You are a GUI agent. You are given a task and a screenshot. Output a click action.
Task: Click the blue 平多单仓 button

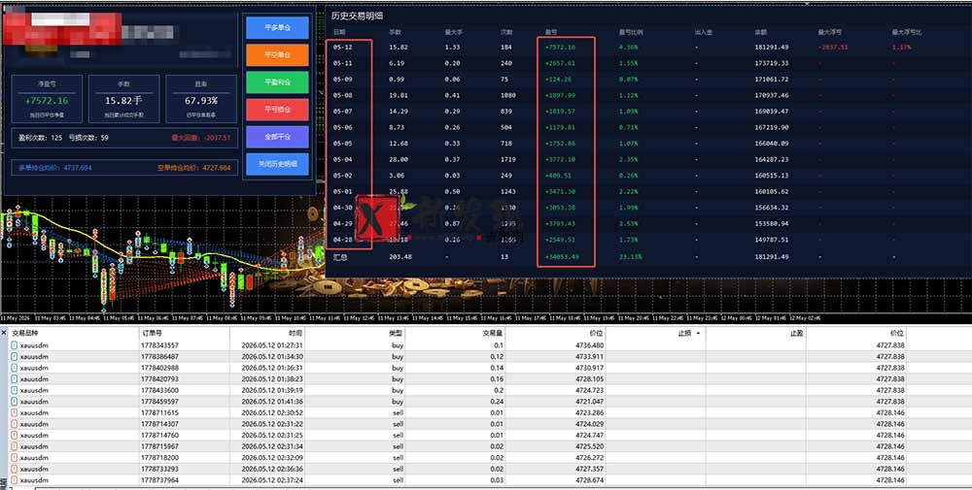click(277, 28)
